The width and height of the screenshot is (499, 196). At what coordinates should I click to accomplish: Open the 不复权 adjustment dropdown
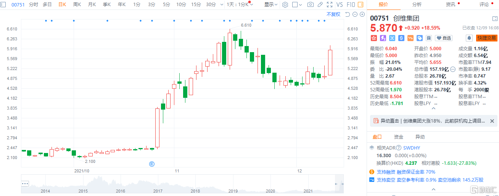(333, 14)
